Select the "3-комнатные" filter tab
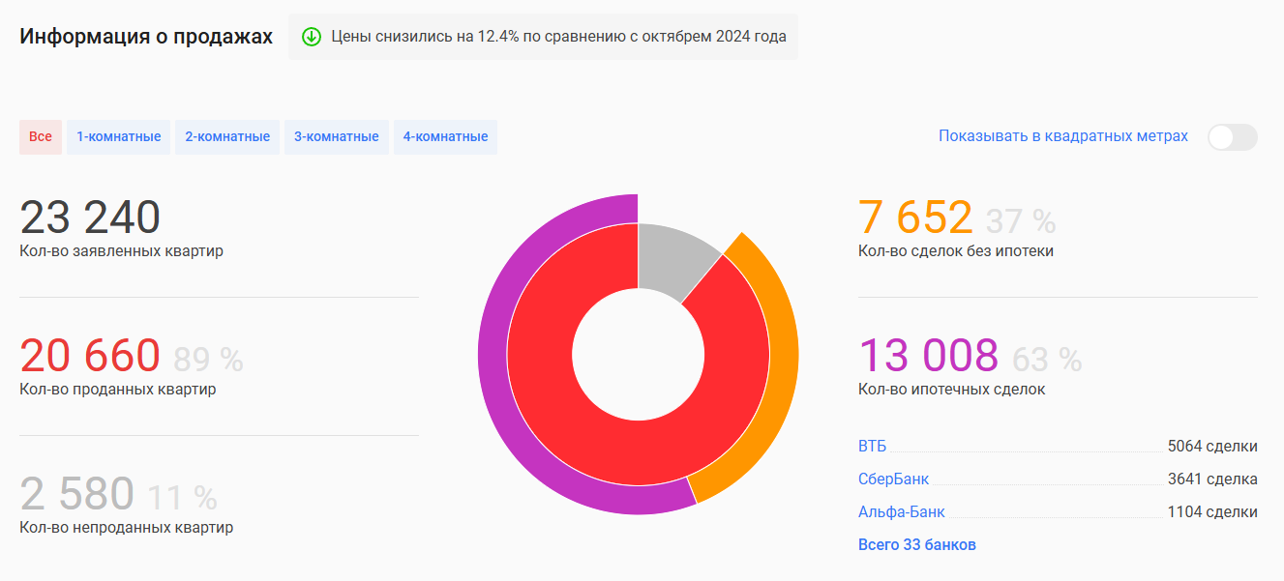 pos(337,137)
